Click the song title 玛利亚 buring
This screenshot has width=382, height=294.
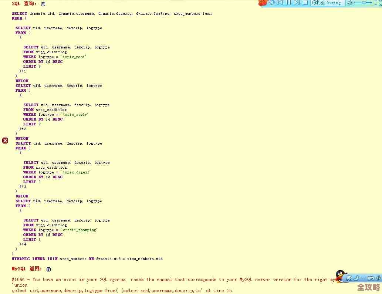point(327,3)
